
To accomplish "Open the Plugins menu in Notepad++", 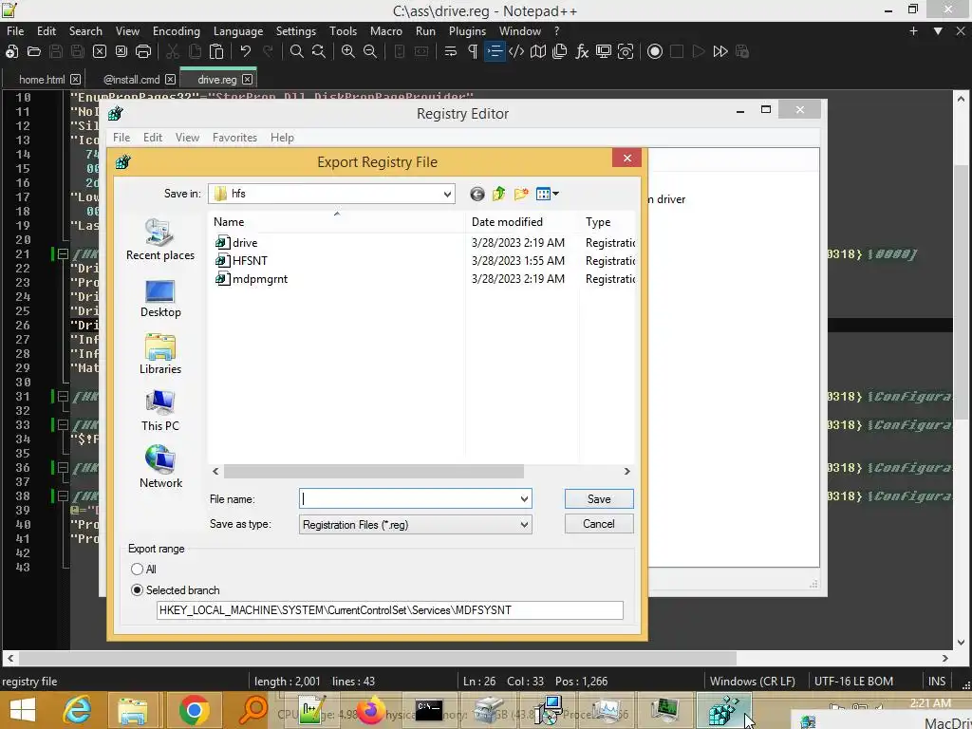I will (467, 31).
